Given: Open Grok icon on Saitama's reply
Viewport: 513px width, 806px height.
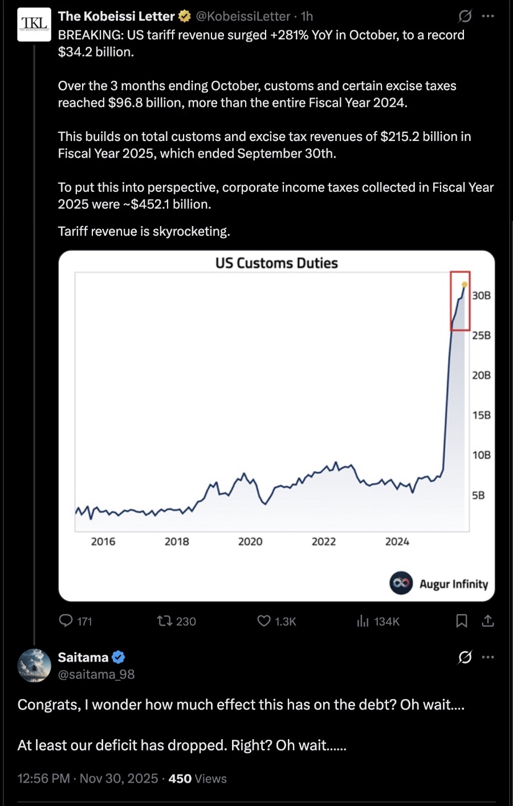Looking at the screenshot, I should [465, 658].
